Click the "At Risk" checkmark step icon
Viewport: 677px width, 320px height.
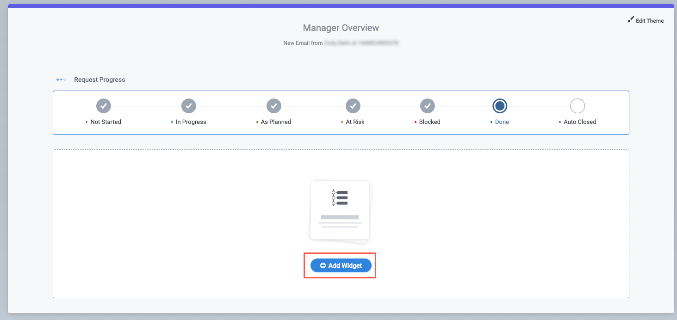(x=353, y=106)
